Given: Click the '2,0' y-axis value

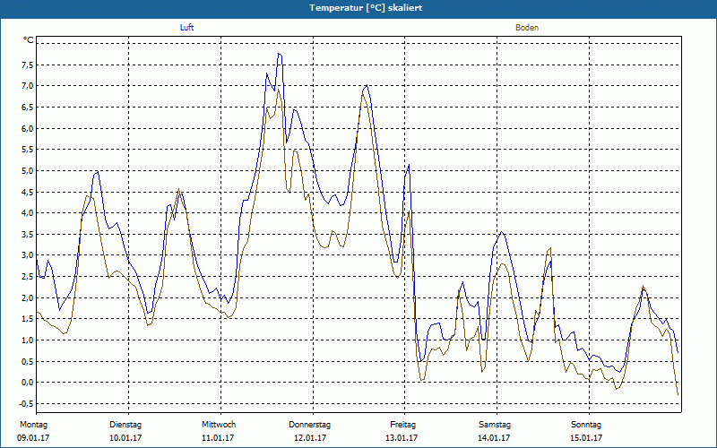Looking at the screenshot, I should coord(28,298).
